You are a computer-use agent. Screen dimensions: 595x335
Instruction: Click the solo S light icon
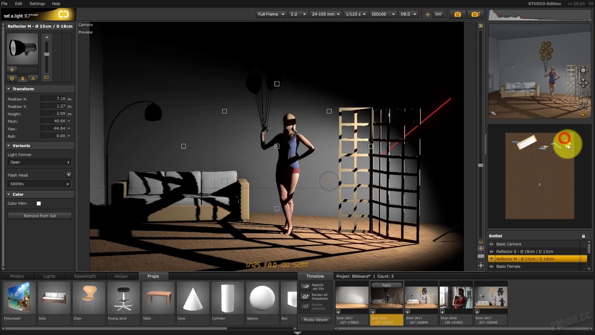22,78
